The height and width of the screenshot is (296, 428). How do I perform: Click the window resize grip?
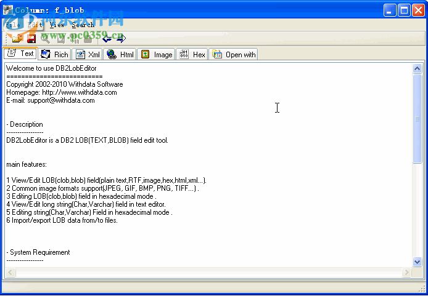[x=422, y=289]
